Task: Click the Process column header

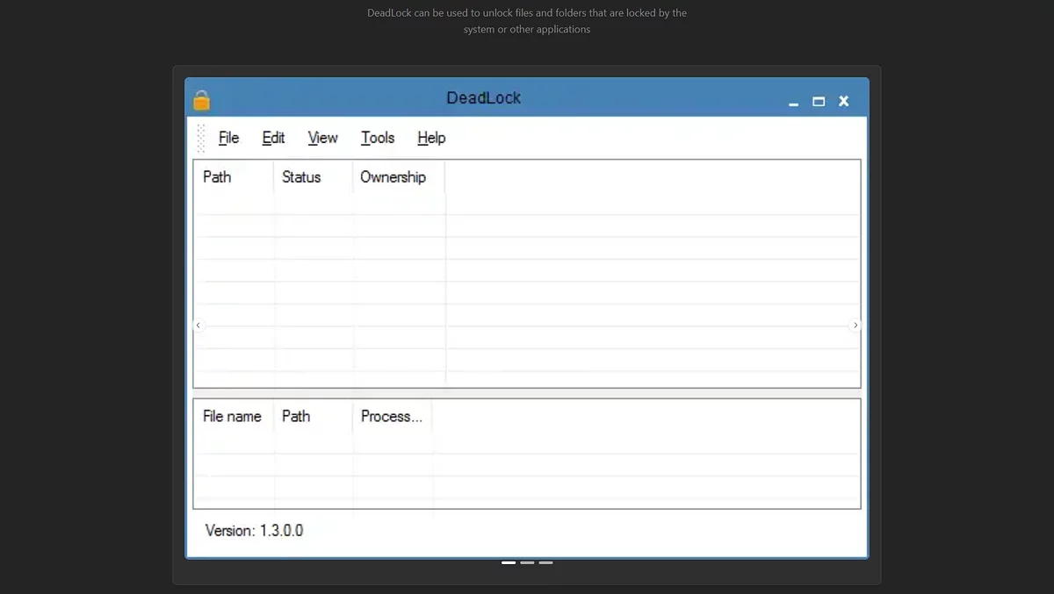Action: pyautogui.click(x=392, y=417)
